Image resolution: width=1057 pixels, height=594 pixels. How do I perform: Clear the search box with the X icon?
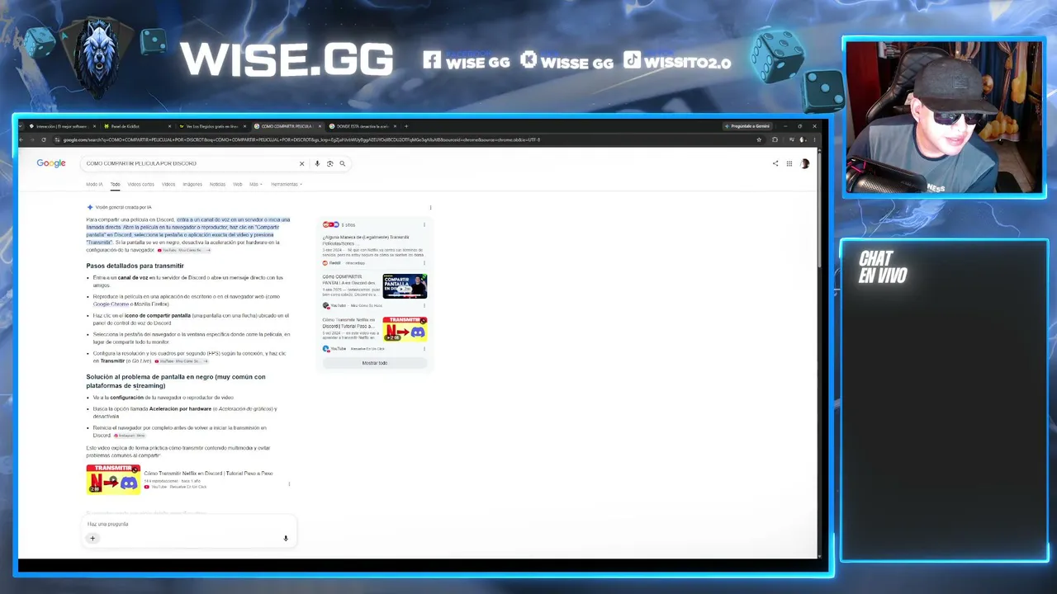(301, 163)
